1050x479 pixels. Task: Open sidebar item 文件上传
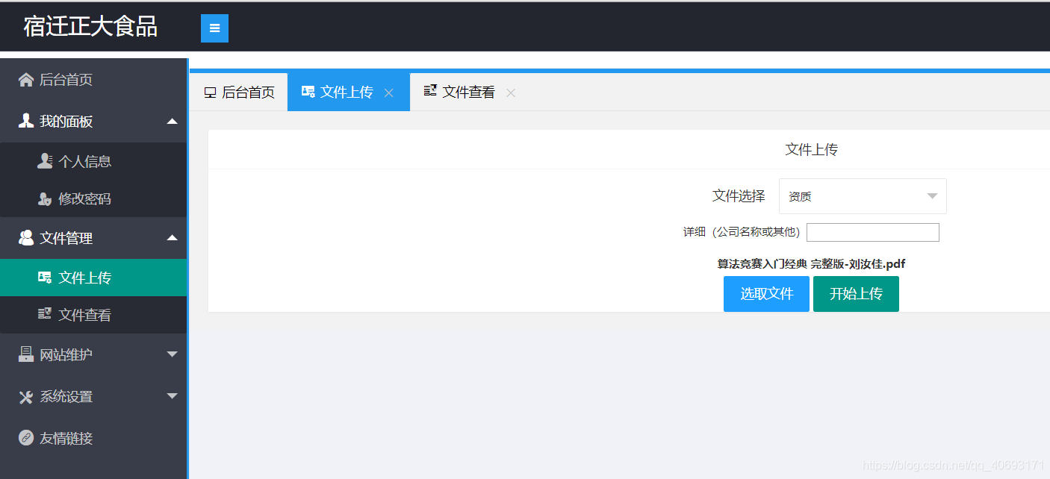click(93, 278)
